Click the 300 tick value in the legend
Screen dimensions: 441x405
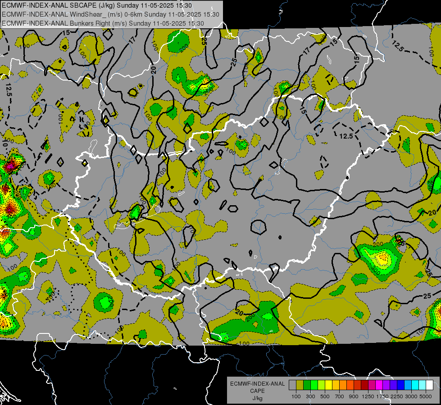310,396
